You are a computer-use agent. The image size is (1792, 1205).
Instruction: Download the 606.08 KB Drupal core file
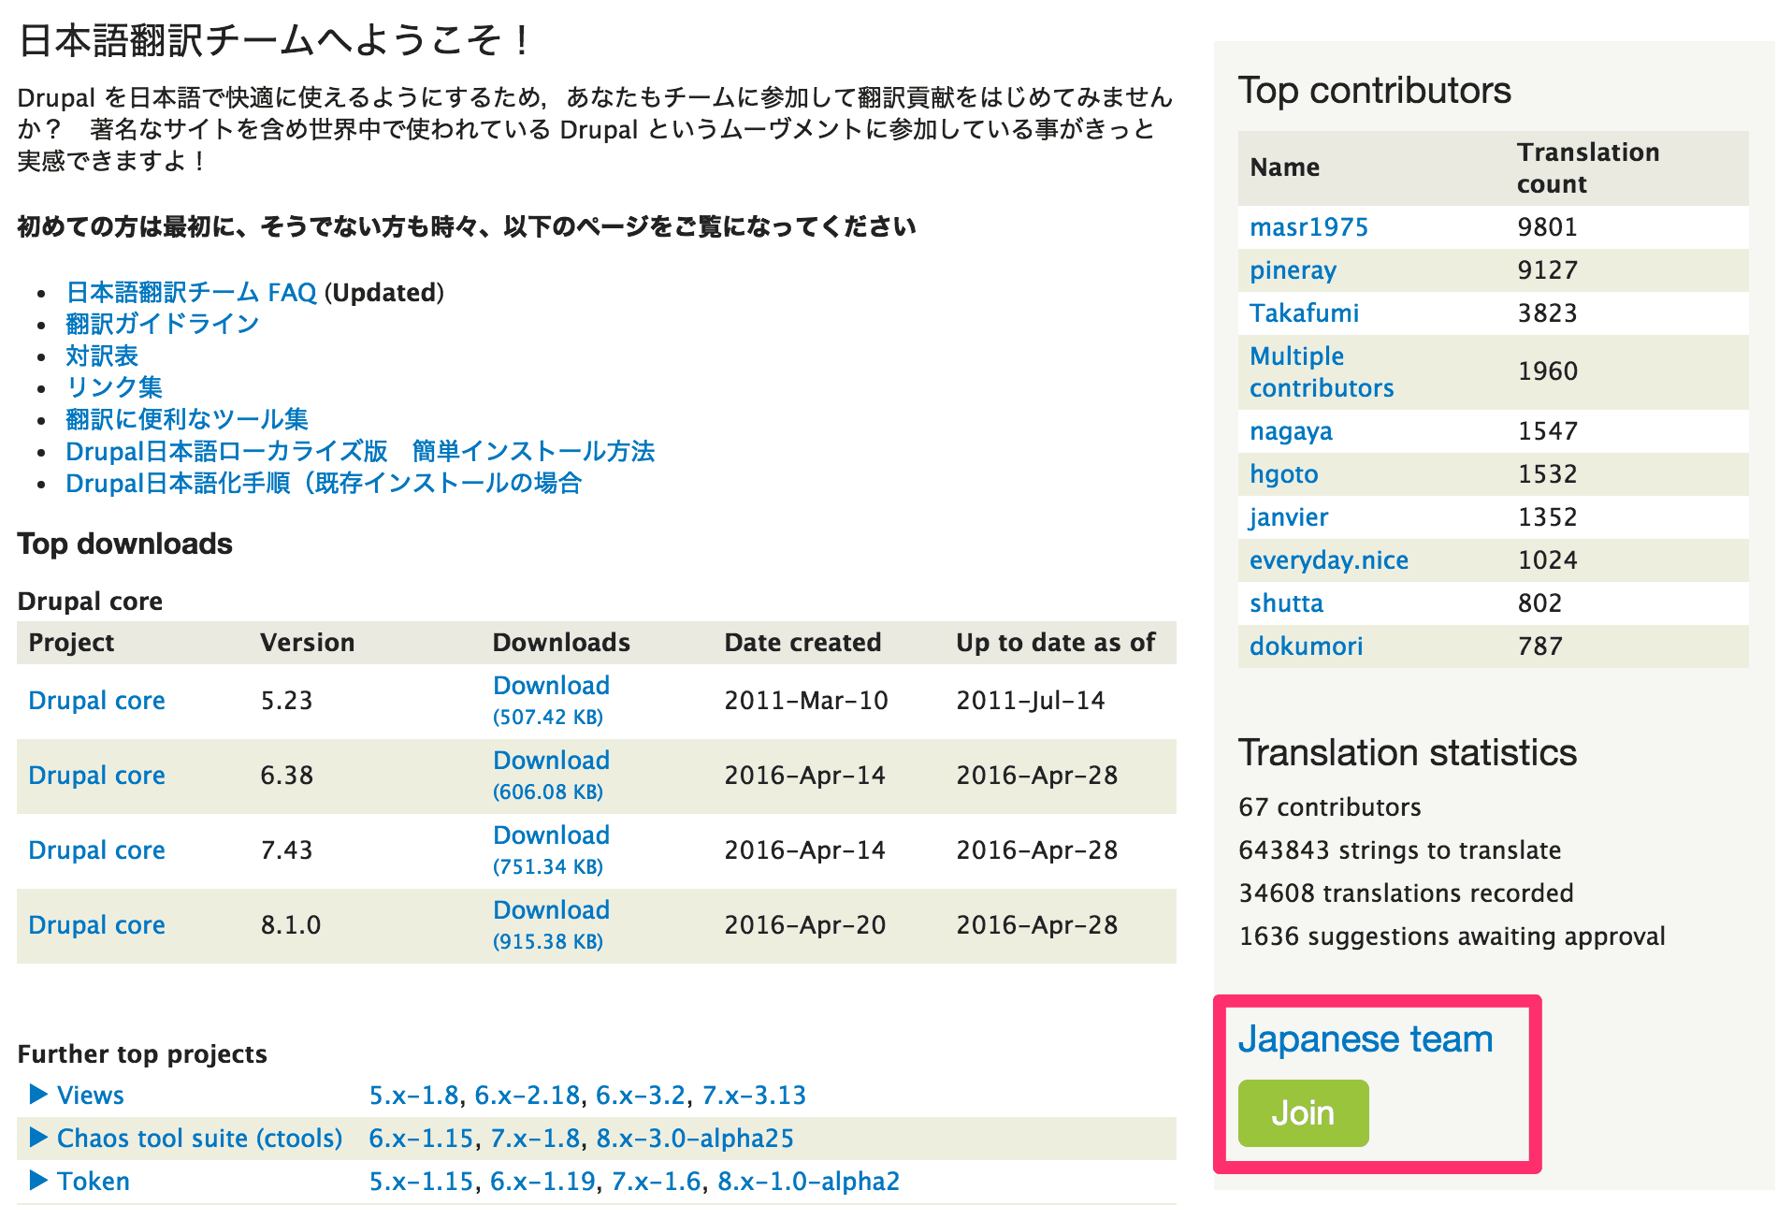click(551, 775)
